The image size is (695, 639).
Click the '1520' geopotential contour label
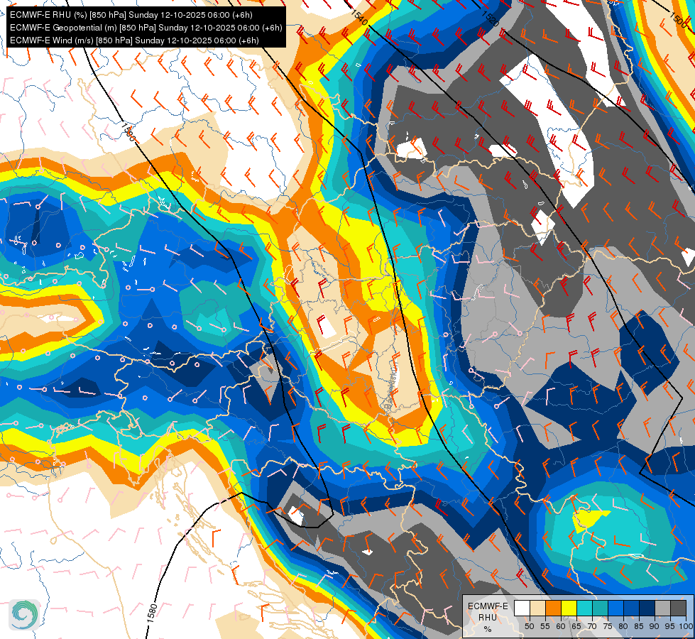click(491, 18)
